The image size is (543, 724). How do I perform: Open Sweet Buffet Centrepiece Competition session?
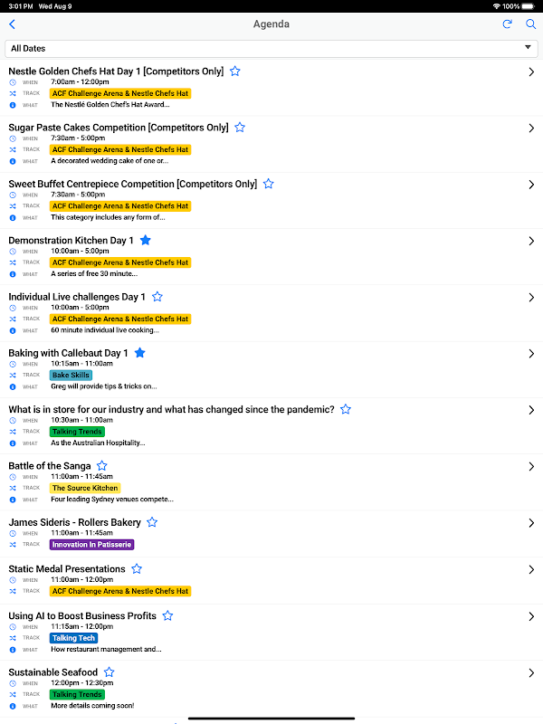pyautogui.click(x=133, y=184)
